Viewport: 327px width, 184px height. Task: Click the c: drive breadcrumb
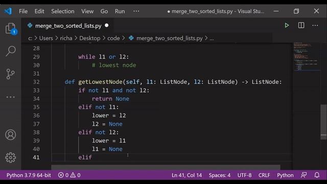[x=30, y=38]
